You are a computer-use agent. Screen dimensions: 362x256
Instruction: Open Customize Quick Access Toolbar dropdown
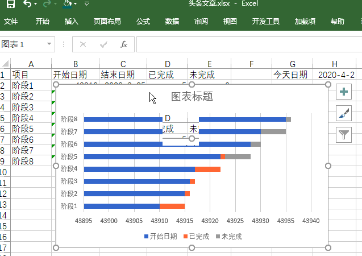(x=86, y=3)
